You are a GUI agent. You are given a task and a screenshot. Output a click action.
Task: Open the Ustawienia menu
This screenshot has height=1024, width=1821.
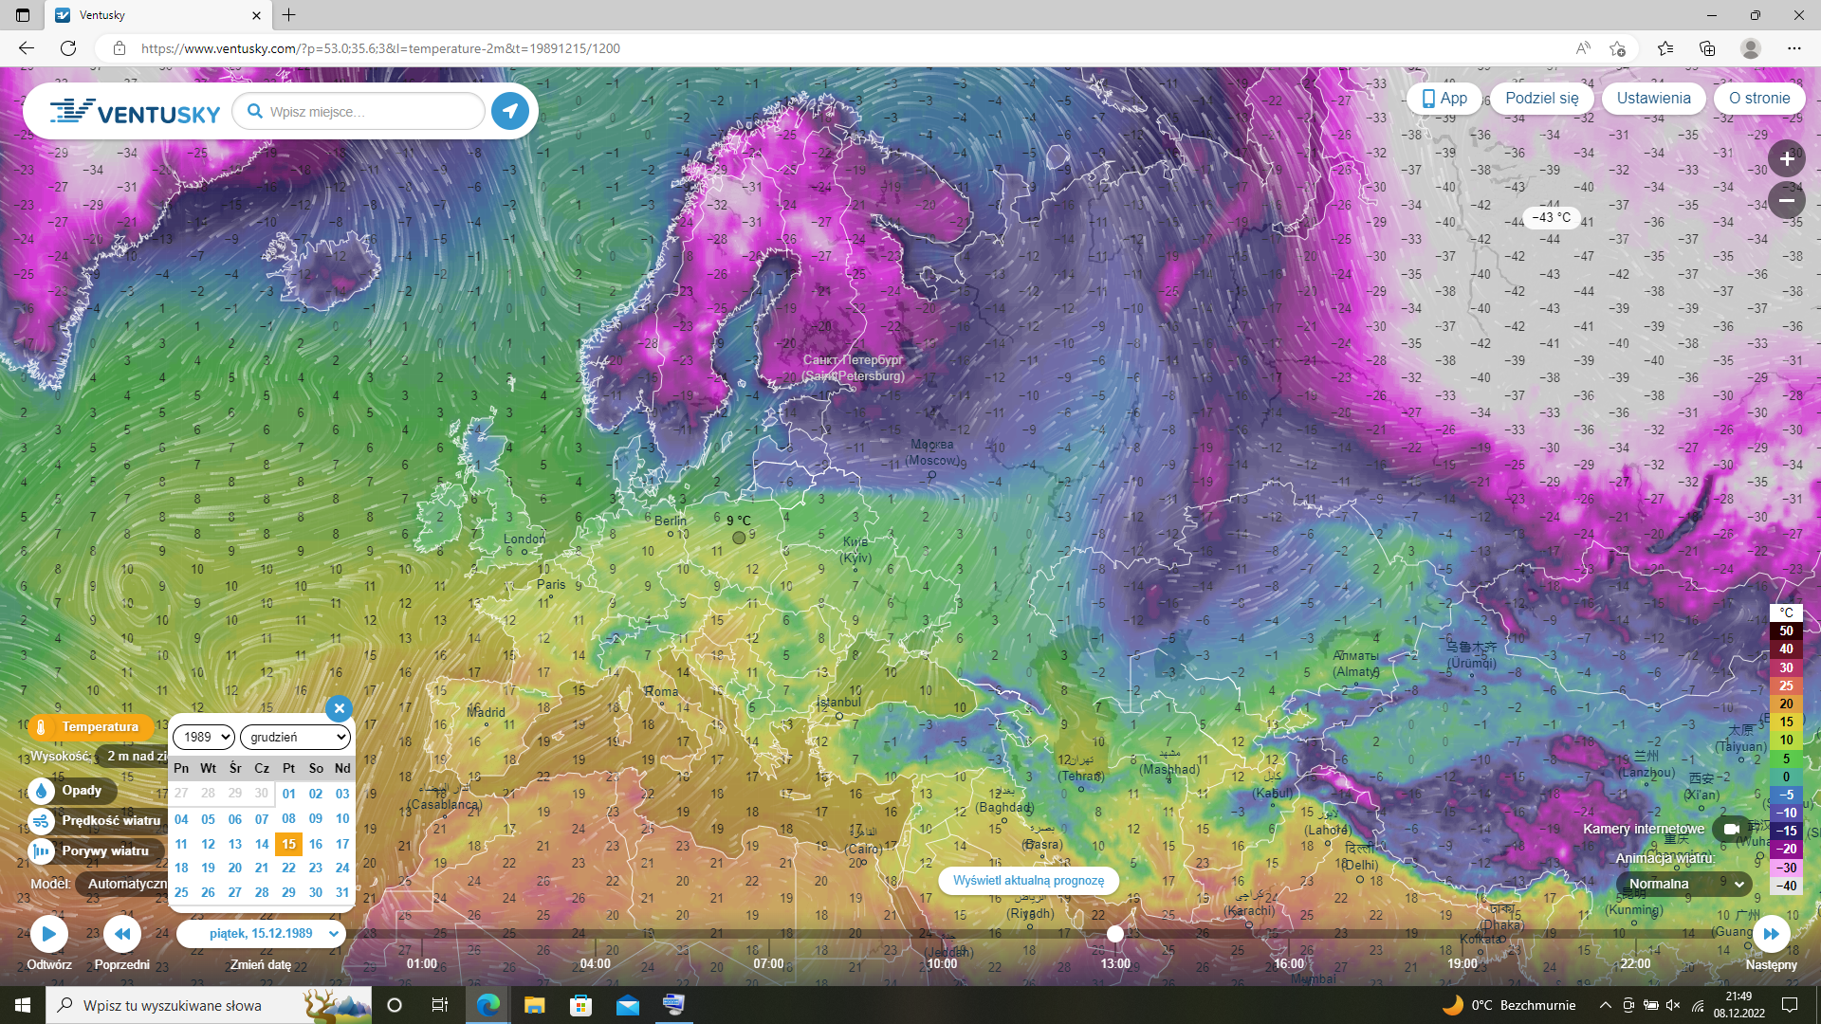[x=1653, y=98]
